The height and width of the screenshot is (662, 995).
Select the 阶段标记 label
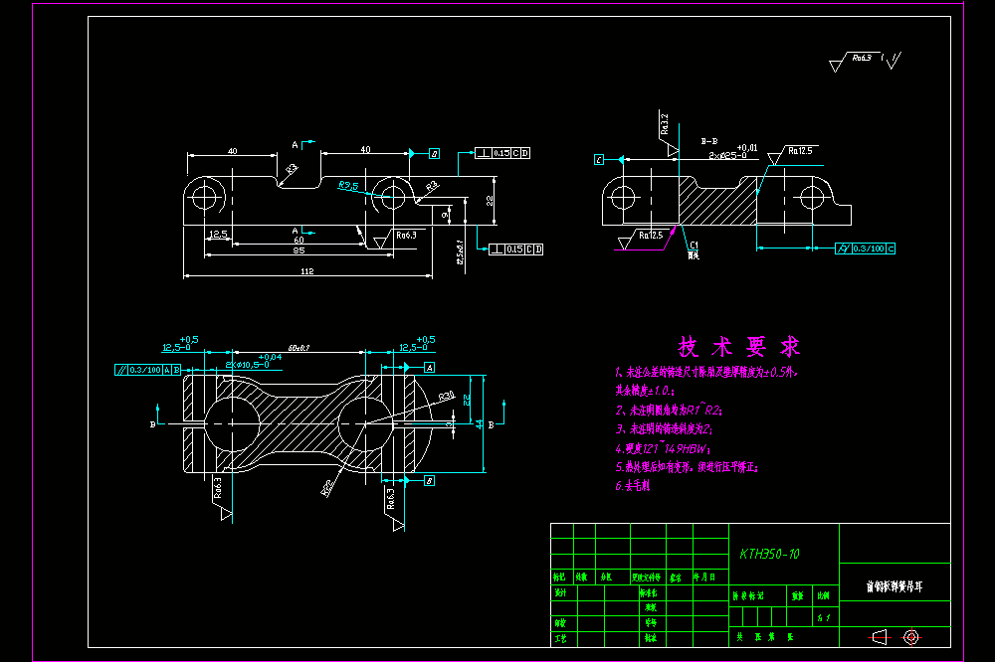(x=748, y=596)
